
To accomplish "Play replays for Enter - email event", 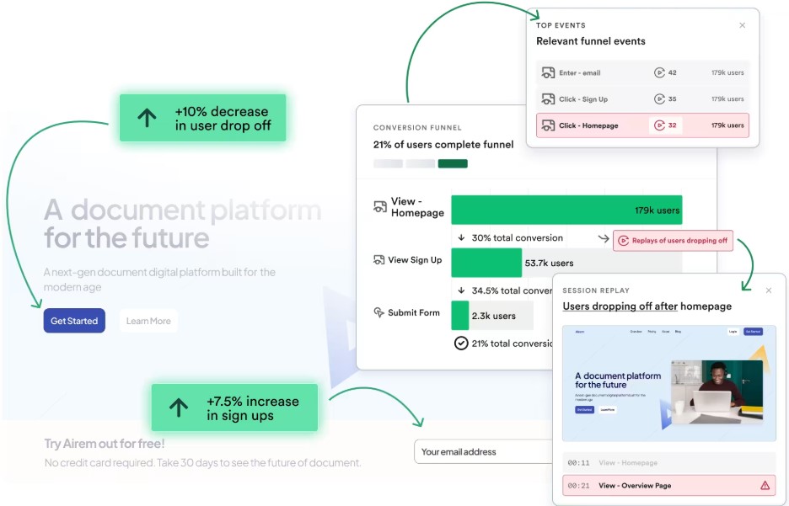I will pos(659,73).
